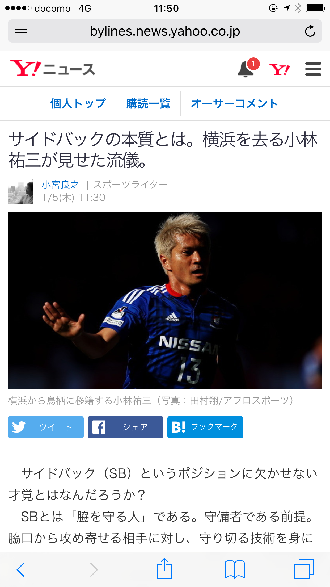The width and height of the screenshot is (330, 587).
Task: Show open tabs icon in Safari
Action: tap(304, 569)
